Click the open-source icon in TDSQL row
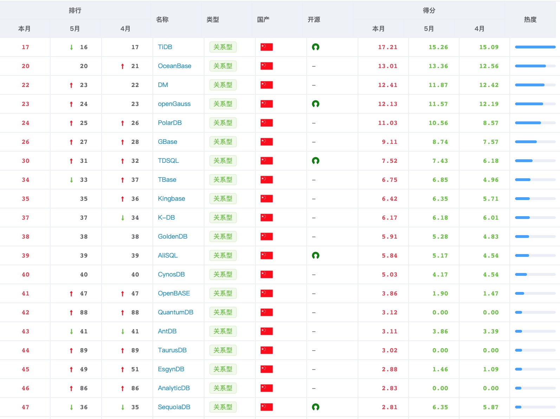The width and height of the screenshot is (560, 419). coord(315,161)
